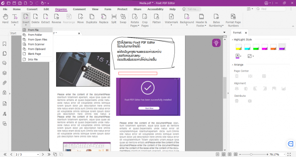Open the zoom percentage dropdown
This screenshot has width=296, height=157.
click(284, 155)
